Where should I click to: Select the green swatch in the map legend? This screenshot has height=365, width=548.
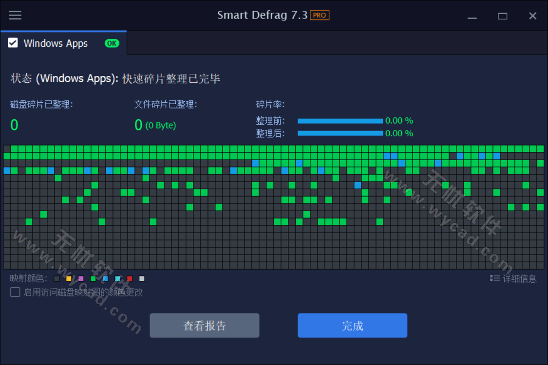(x=93, y=278)
